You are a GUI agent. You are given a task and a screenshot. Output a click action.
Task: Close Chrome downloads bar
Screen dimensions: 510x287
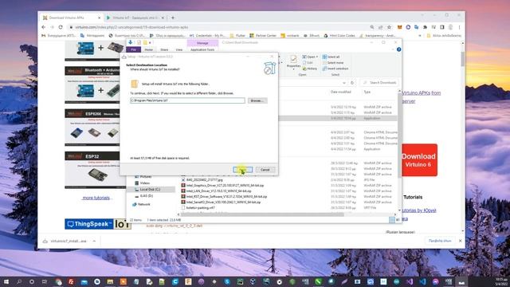(x=461, y=241)
